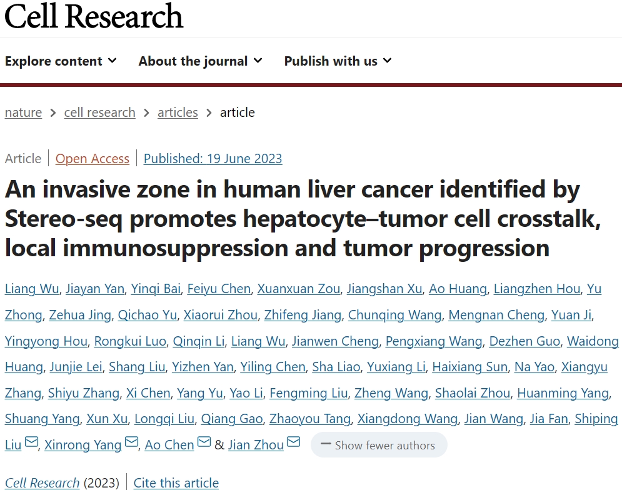This screenshot has height=490, width=622.
Task: Click the email envelope icon after Shiping Liu
Action: click(x=32, y=442)
